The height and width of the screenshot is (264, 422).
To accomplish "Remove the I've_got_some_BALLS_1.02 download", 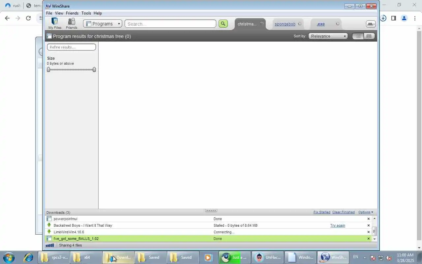I will [x=369, y=239].
